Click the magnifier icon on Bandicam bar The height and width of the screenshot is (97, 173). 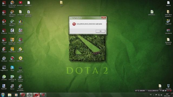point(138,91)
